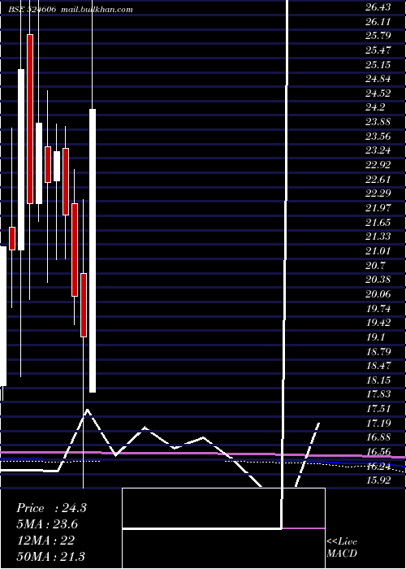Click the 23.24 price axis label
This screenshot has width=406, height=569.
point(378,151)
